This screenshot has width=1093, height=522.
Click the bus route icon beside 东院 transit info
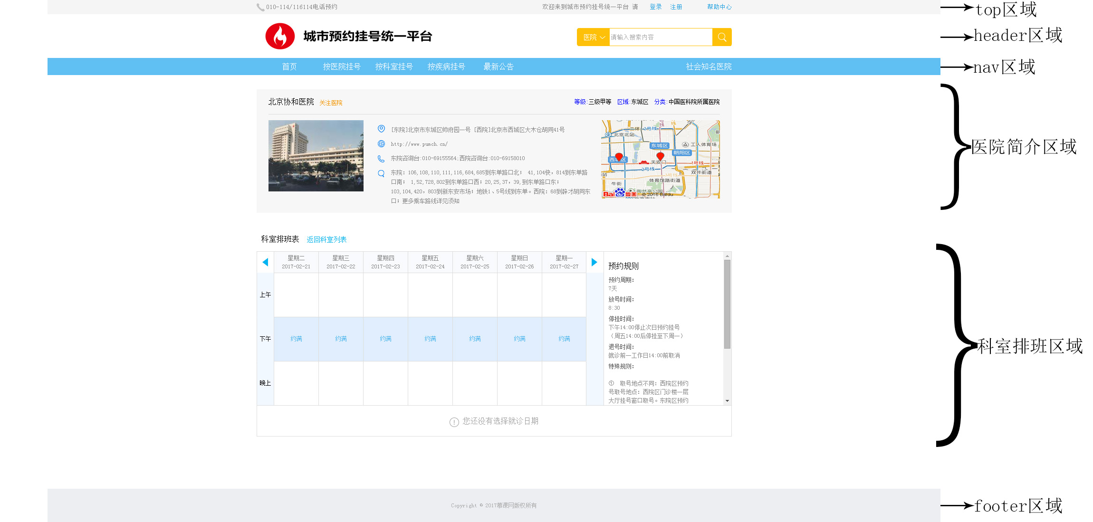pyautogui.click(x=381, y=173)
